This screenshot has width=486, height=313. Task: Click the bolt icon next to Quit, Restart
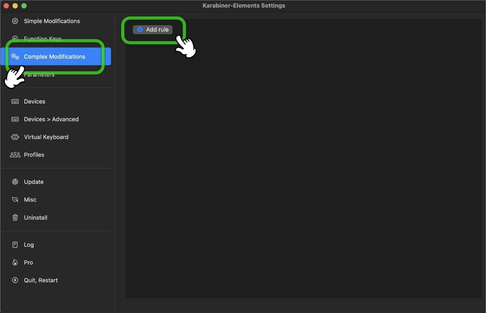coord(15,280)
